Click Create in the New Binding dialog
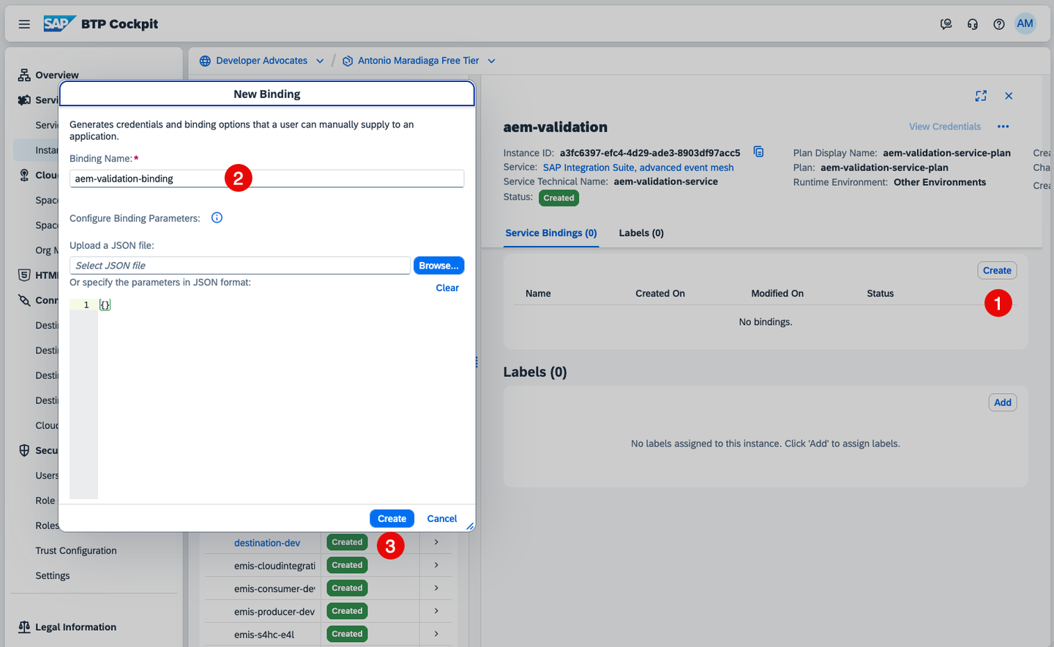Viewport: 1054px width, 647px height. click(x=392, y=518)
